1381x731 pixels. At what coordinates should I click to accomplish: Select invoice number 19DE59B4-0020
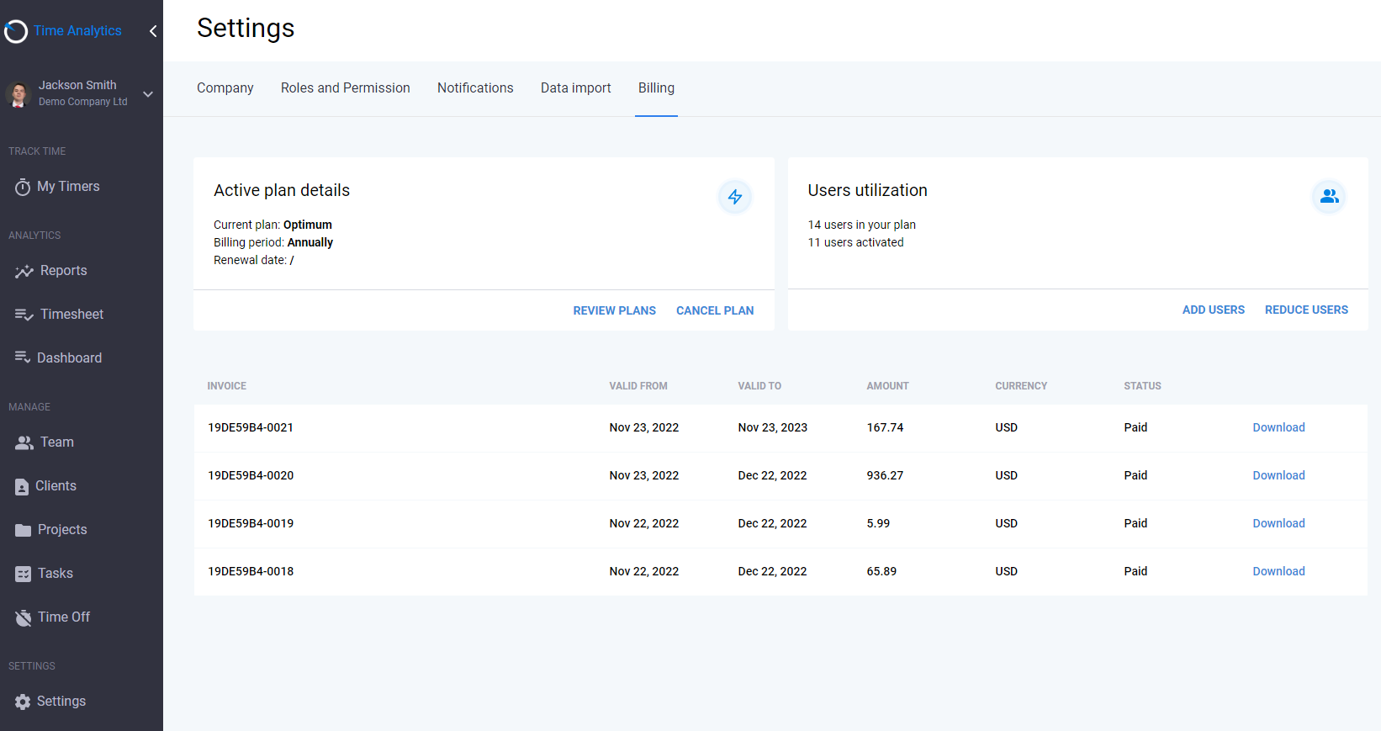pyautogui.click(x=251, y=475)
